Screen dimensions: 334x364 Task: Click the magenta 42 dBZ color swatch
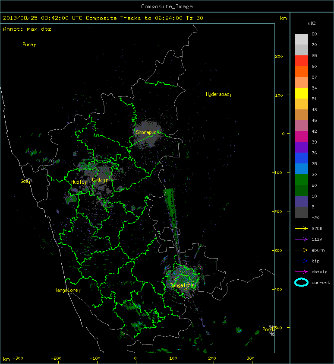click(x=301, y=136)
